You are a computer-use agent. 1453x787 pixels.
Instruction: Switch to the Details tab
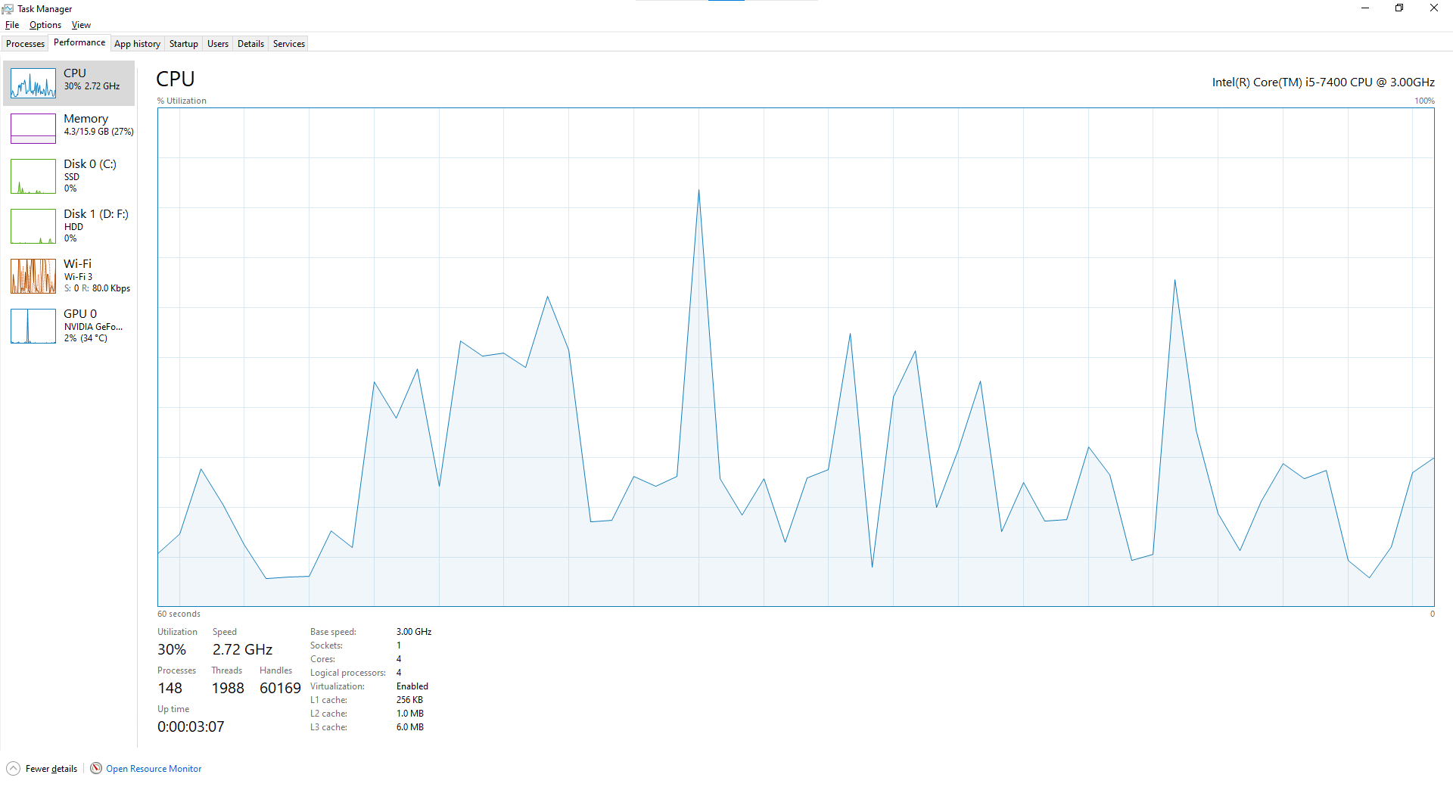pos(250,44)
